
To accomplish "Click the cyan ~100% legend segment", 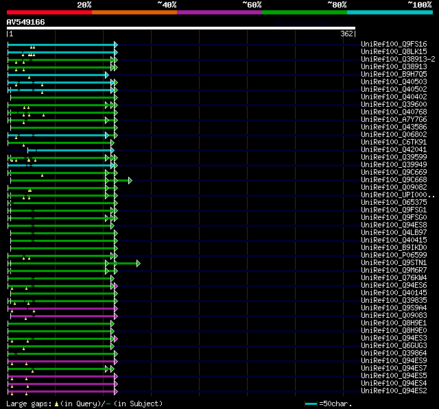I will pos(390,12).
